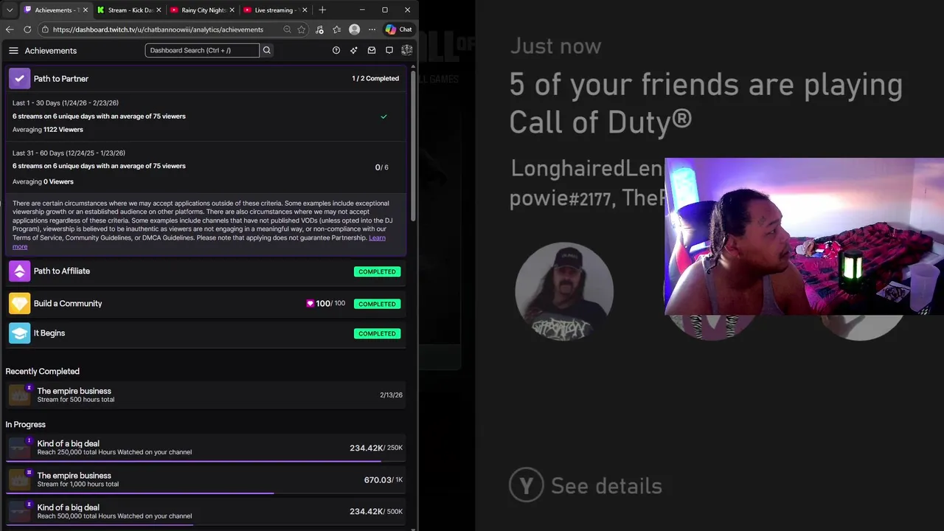Open the tab search dropdown arrow
944x531 pixels.
click(x=10, y=10)
